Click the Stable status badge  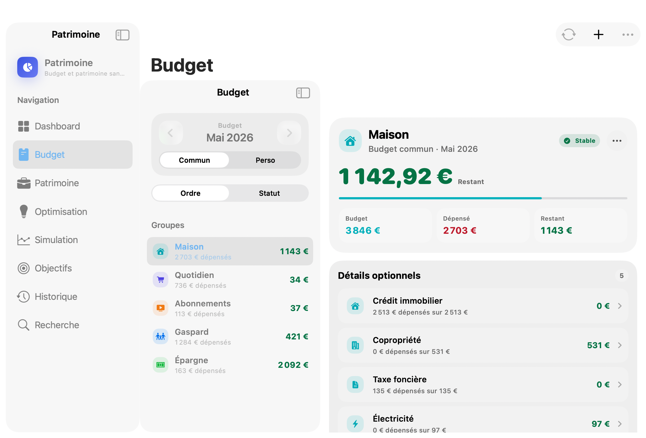click(579, 141)
